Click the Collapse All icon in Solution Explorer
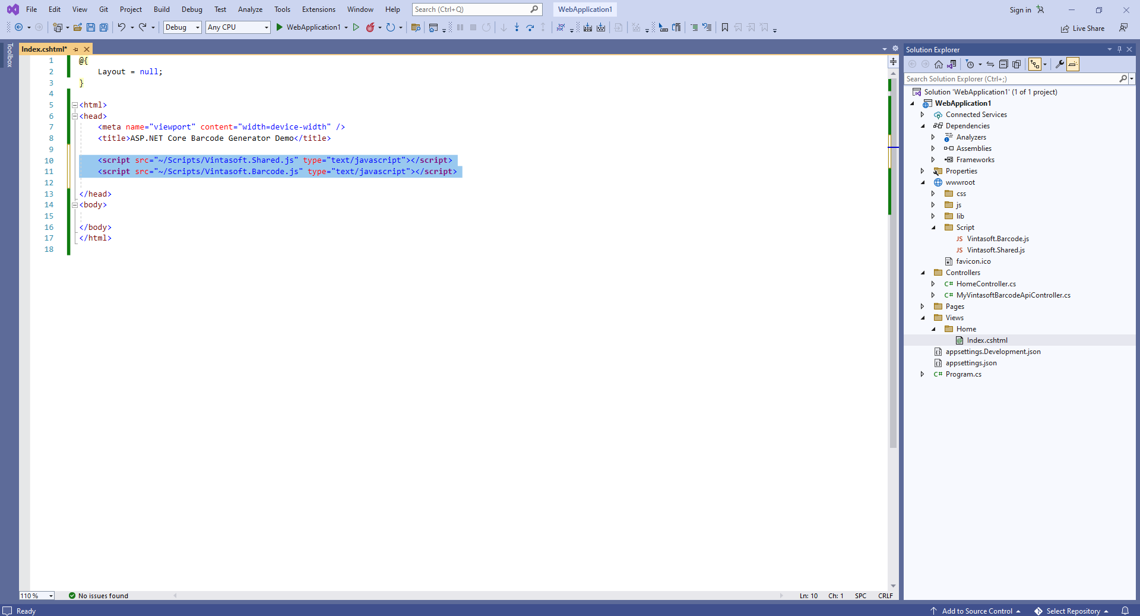This screenshot has height=616, width=1140. [1003, 64]
